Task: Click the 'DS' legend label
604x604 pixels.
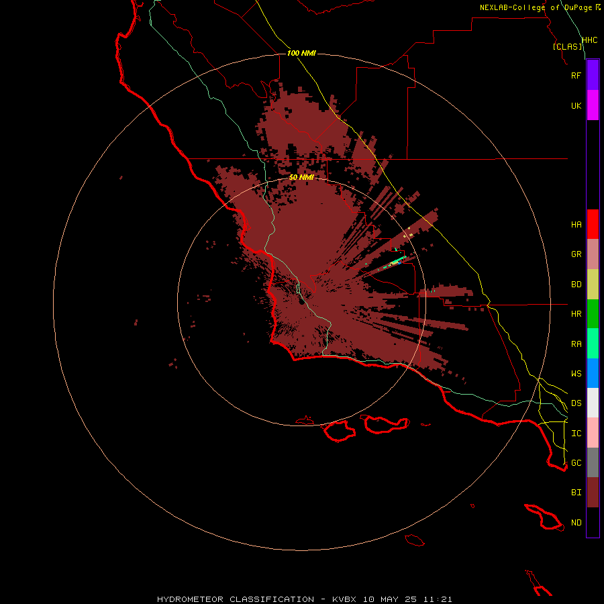Action: 576,403
